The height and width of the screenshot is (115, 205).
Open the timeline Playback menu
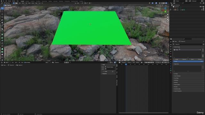[x=124, y=63]
